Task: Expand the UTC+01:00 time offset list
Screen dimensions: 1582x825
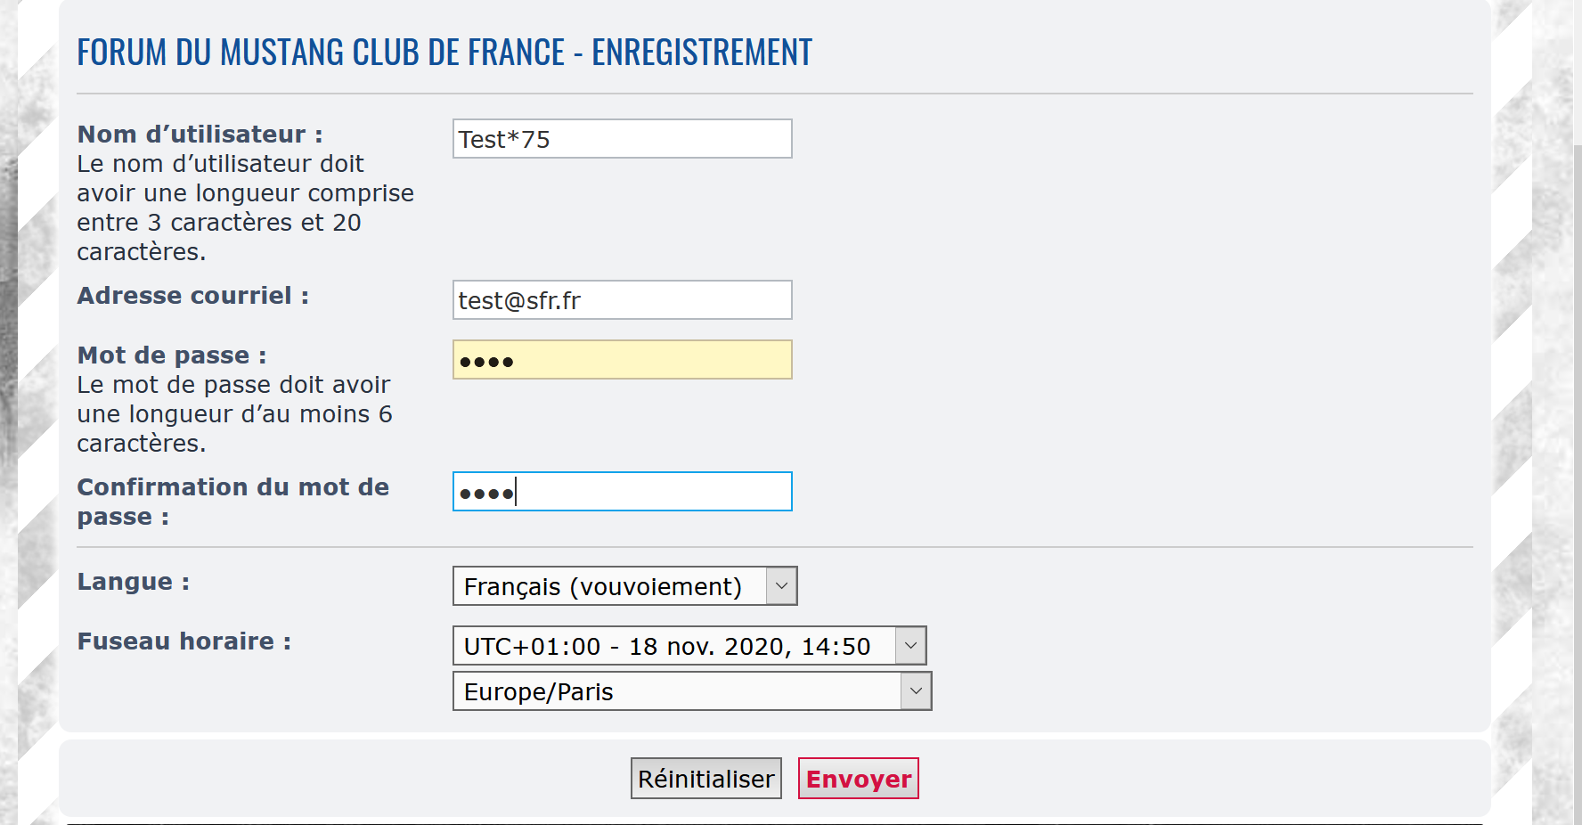Action: [x=689, y=646]
